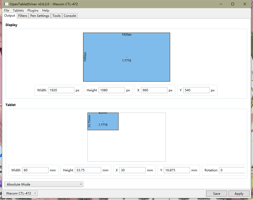Open the File menu
253x200 pixels.
tap(7, 10)
